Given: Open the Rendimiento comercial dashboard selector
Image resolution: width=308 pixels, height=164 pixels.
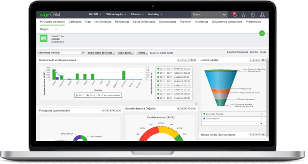Looking at the screenshot, I should [x=61, y=53].
